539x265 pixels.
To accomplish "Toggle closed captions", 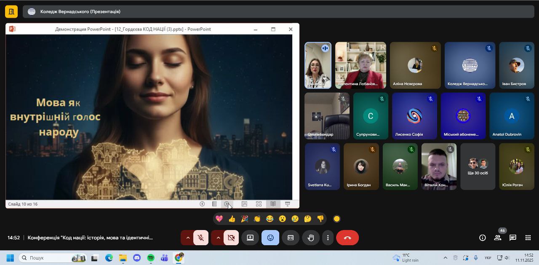I will (291, 238).
